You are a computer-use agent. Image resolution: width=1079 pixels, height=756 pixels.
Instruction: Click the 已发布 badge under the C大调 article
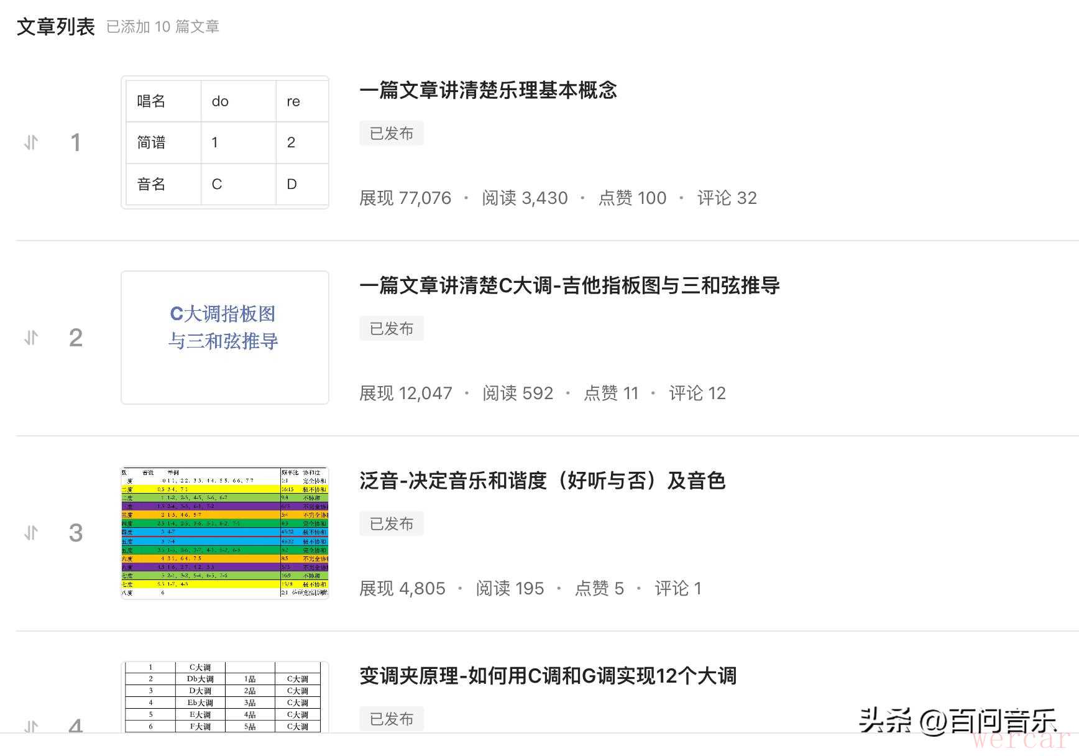pyautogui.click(x=392, y=328)
